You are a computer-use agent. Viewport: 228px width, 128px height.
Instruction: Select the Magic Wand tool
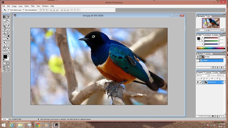point(8,23)
